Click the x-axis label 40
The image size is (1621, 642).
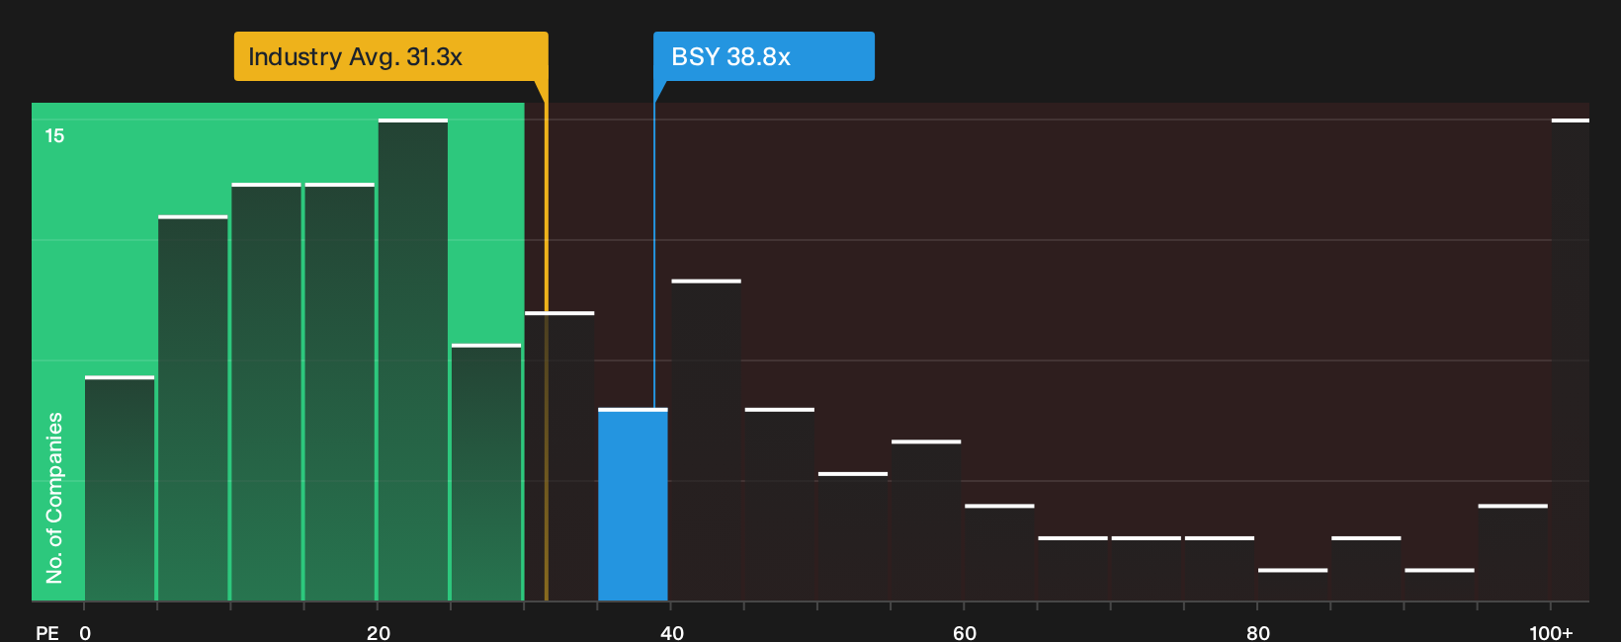pyautogui.click(x=672, y=633)
